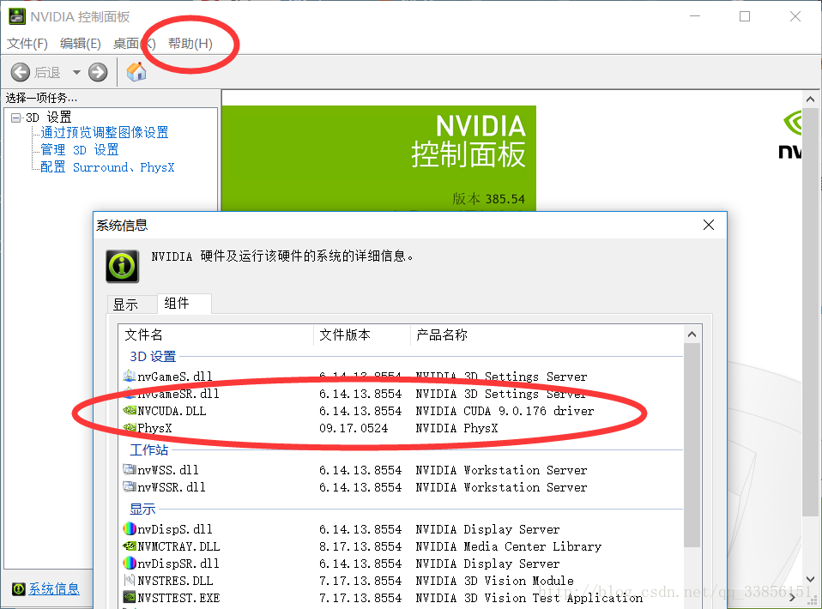Click the NVIDIA 控制面板 green banner
The width and height of the screenshot is (822, 609).
click(x=379, y=159)
